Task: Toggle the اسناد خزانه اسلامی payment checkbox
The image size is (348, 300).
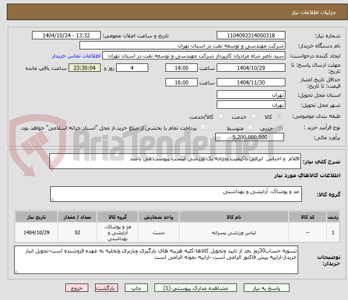Action: tap(203, 127)
